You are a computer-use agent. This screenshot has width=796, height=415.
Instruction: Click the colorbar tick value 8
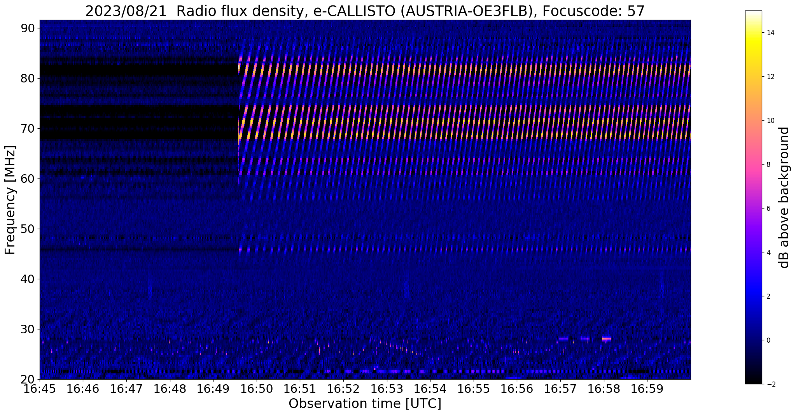click(x=768, y=165)
